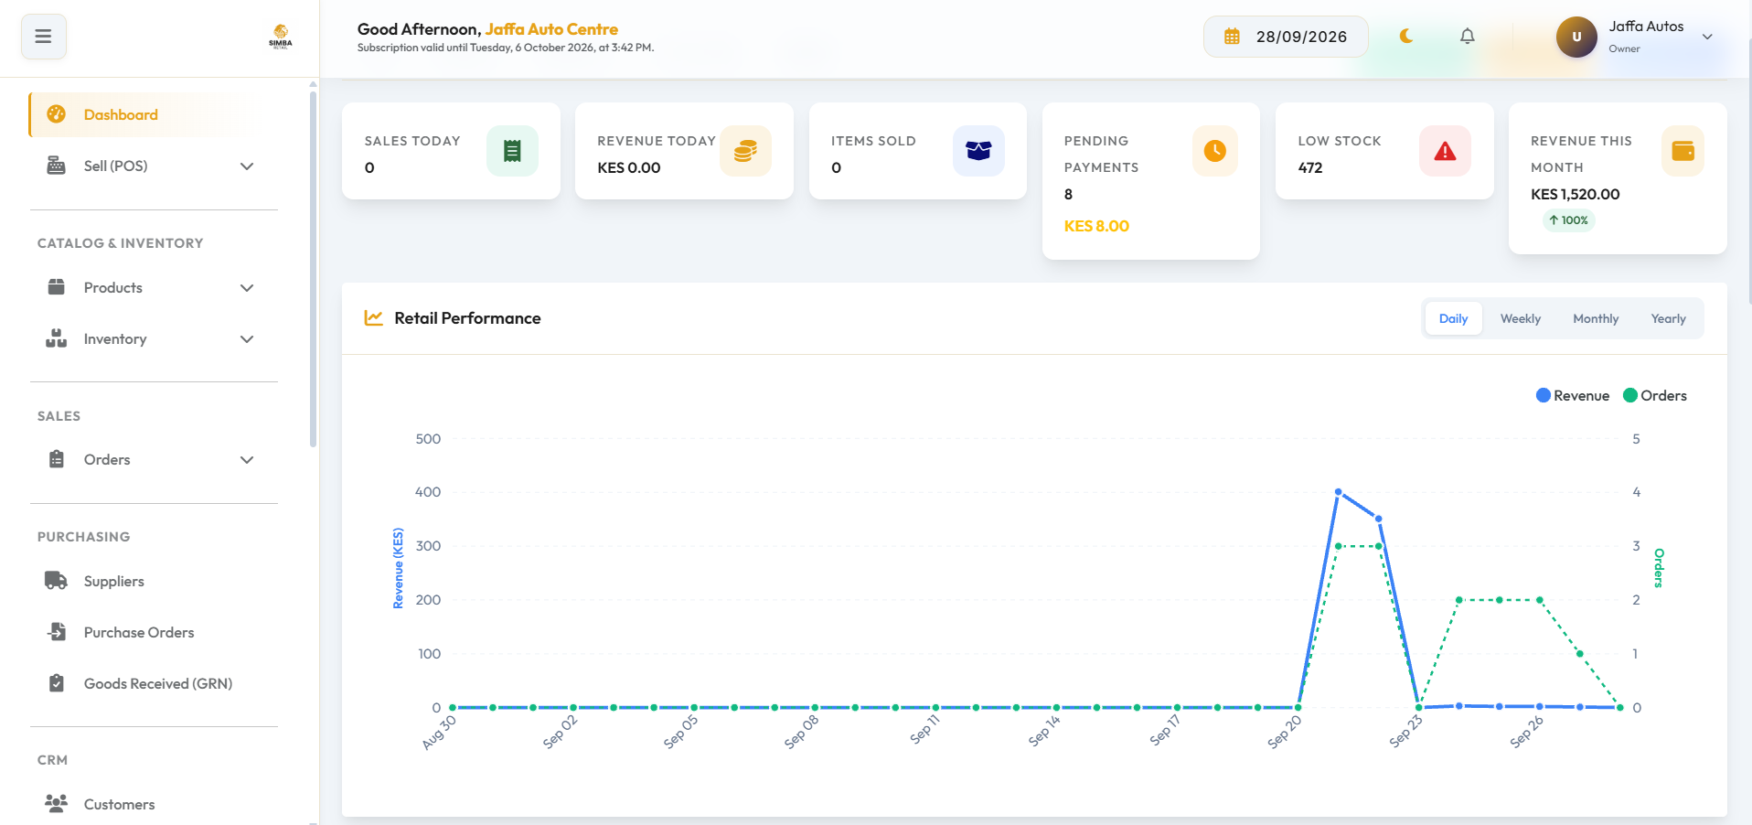The width and height of the screenshot is (1752, 825).
Task: Click the Revenue Today KES 0.00 value
Action: pyautogui.click(x=629, y=167)
